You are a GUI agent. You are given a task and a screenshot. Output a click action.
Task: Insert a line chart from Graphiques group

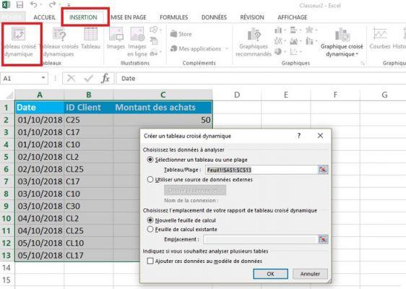coord(278,40)
